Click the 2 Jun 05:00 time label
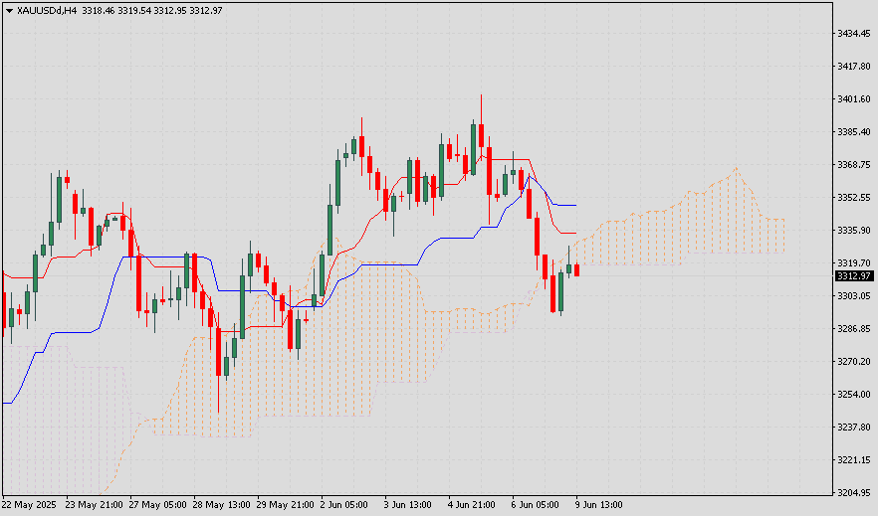Viewport: 878px width, 516px height. pos(343,505)
